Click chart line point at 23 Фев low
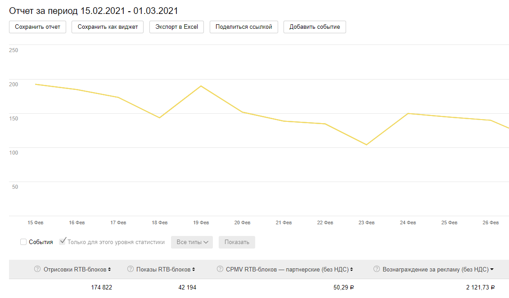Image resolution: width=509 pixels, height=298 pixels. coord(366,145)
